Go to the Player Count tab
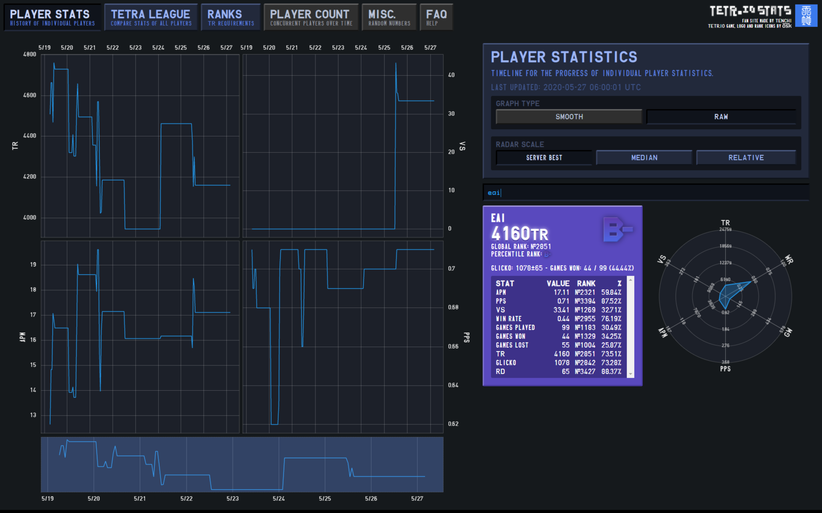822x513 pixels. point(311,17)
